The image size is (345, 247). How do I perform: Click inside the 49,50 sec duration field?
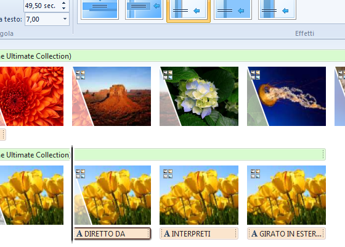tap(43, 6)
